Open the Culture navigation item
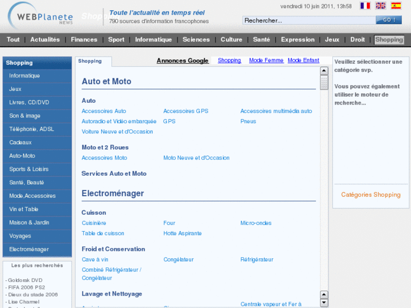411x308 pixels. click(231, 40)
